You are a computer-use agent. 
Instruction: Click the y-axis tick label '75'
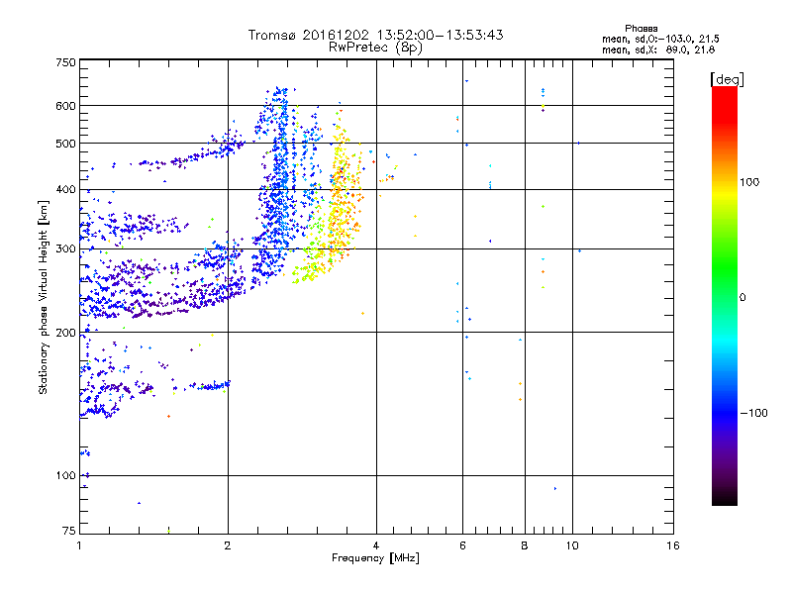click(x=69, y=531)
